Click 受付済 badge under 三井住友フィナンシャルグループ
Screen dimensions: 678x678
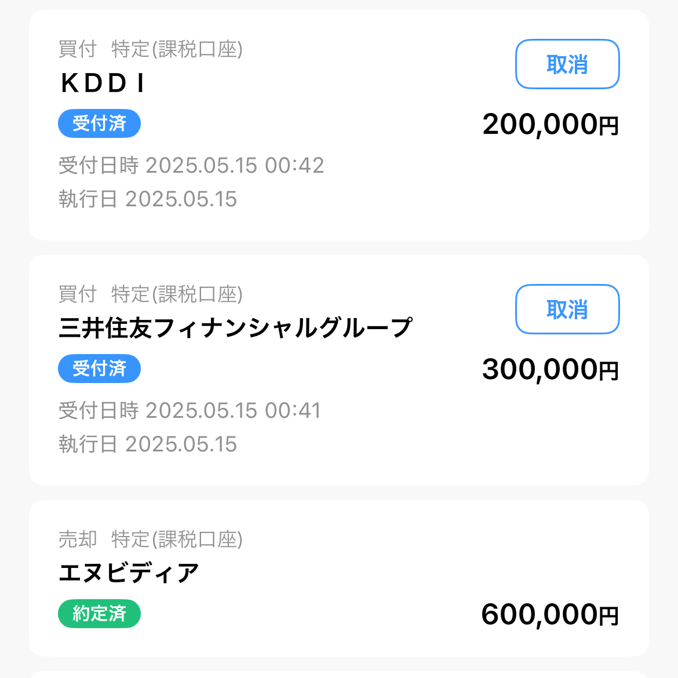99,369
